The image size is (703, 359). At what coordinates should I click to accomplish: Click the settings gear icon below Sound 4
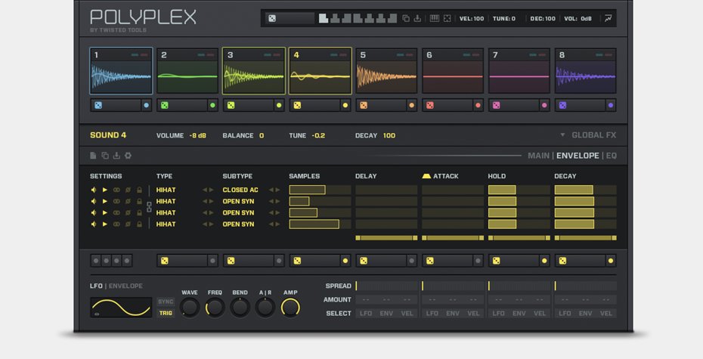(128, 156)
